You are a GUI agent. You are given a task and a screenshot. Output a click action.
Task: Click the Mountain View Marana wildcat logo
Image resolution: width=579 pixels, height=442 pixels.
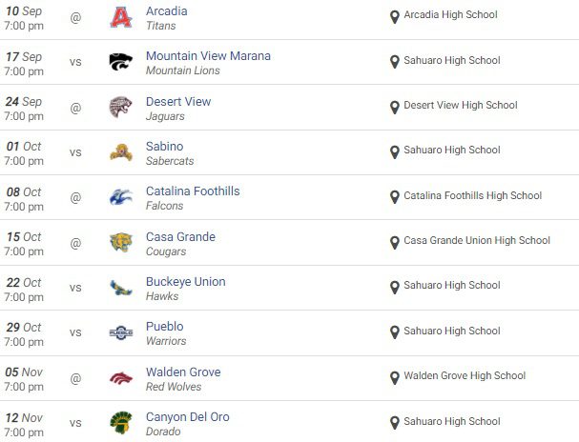click(120, 62)
